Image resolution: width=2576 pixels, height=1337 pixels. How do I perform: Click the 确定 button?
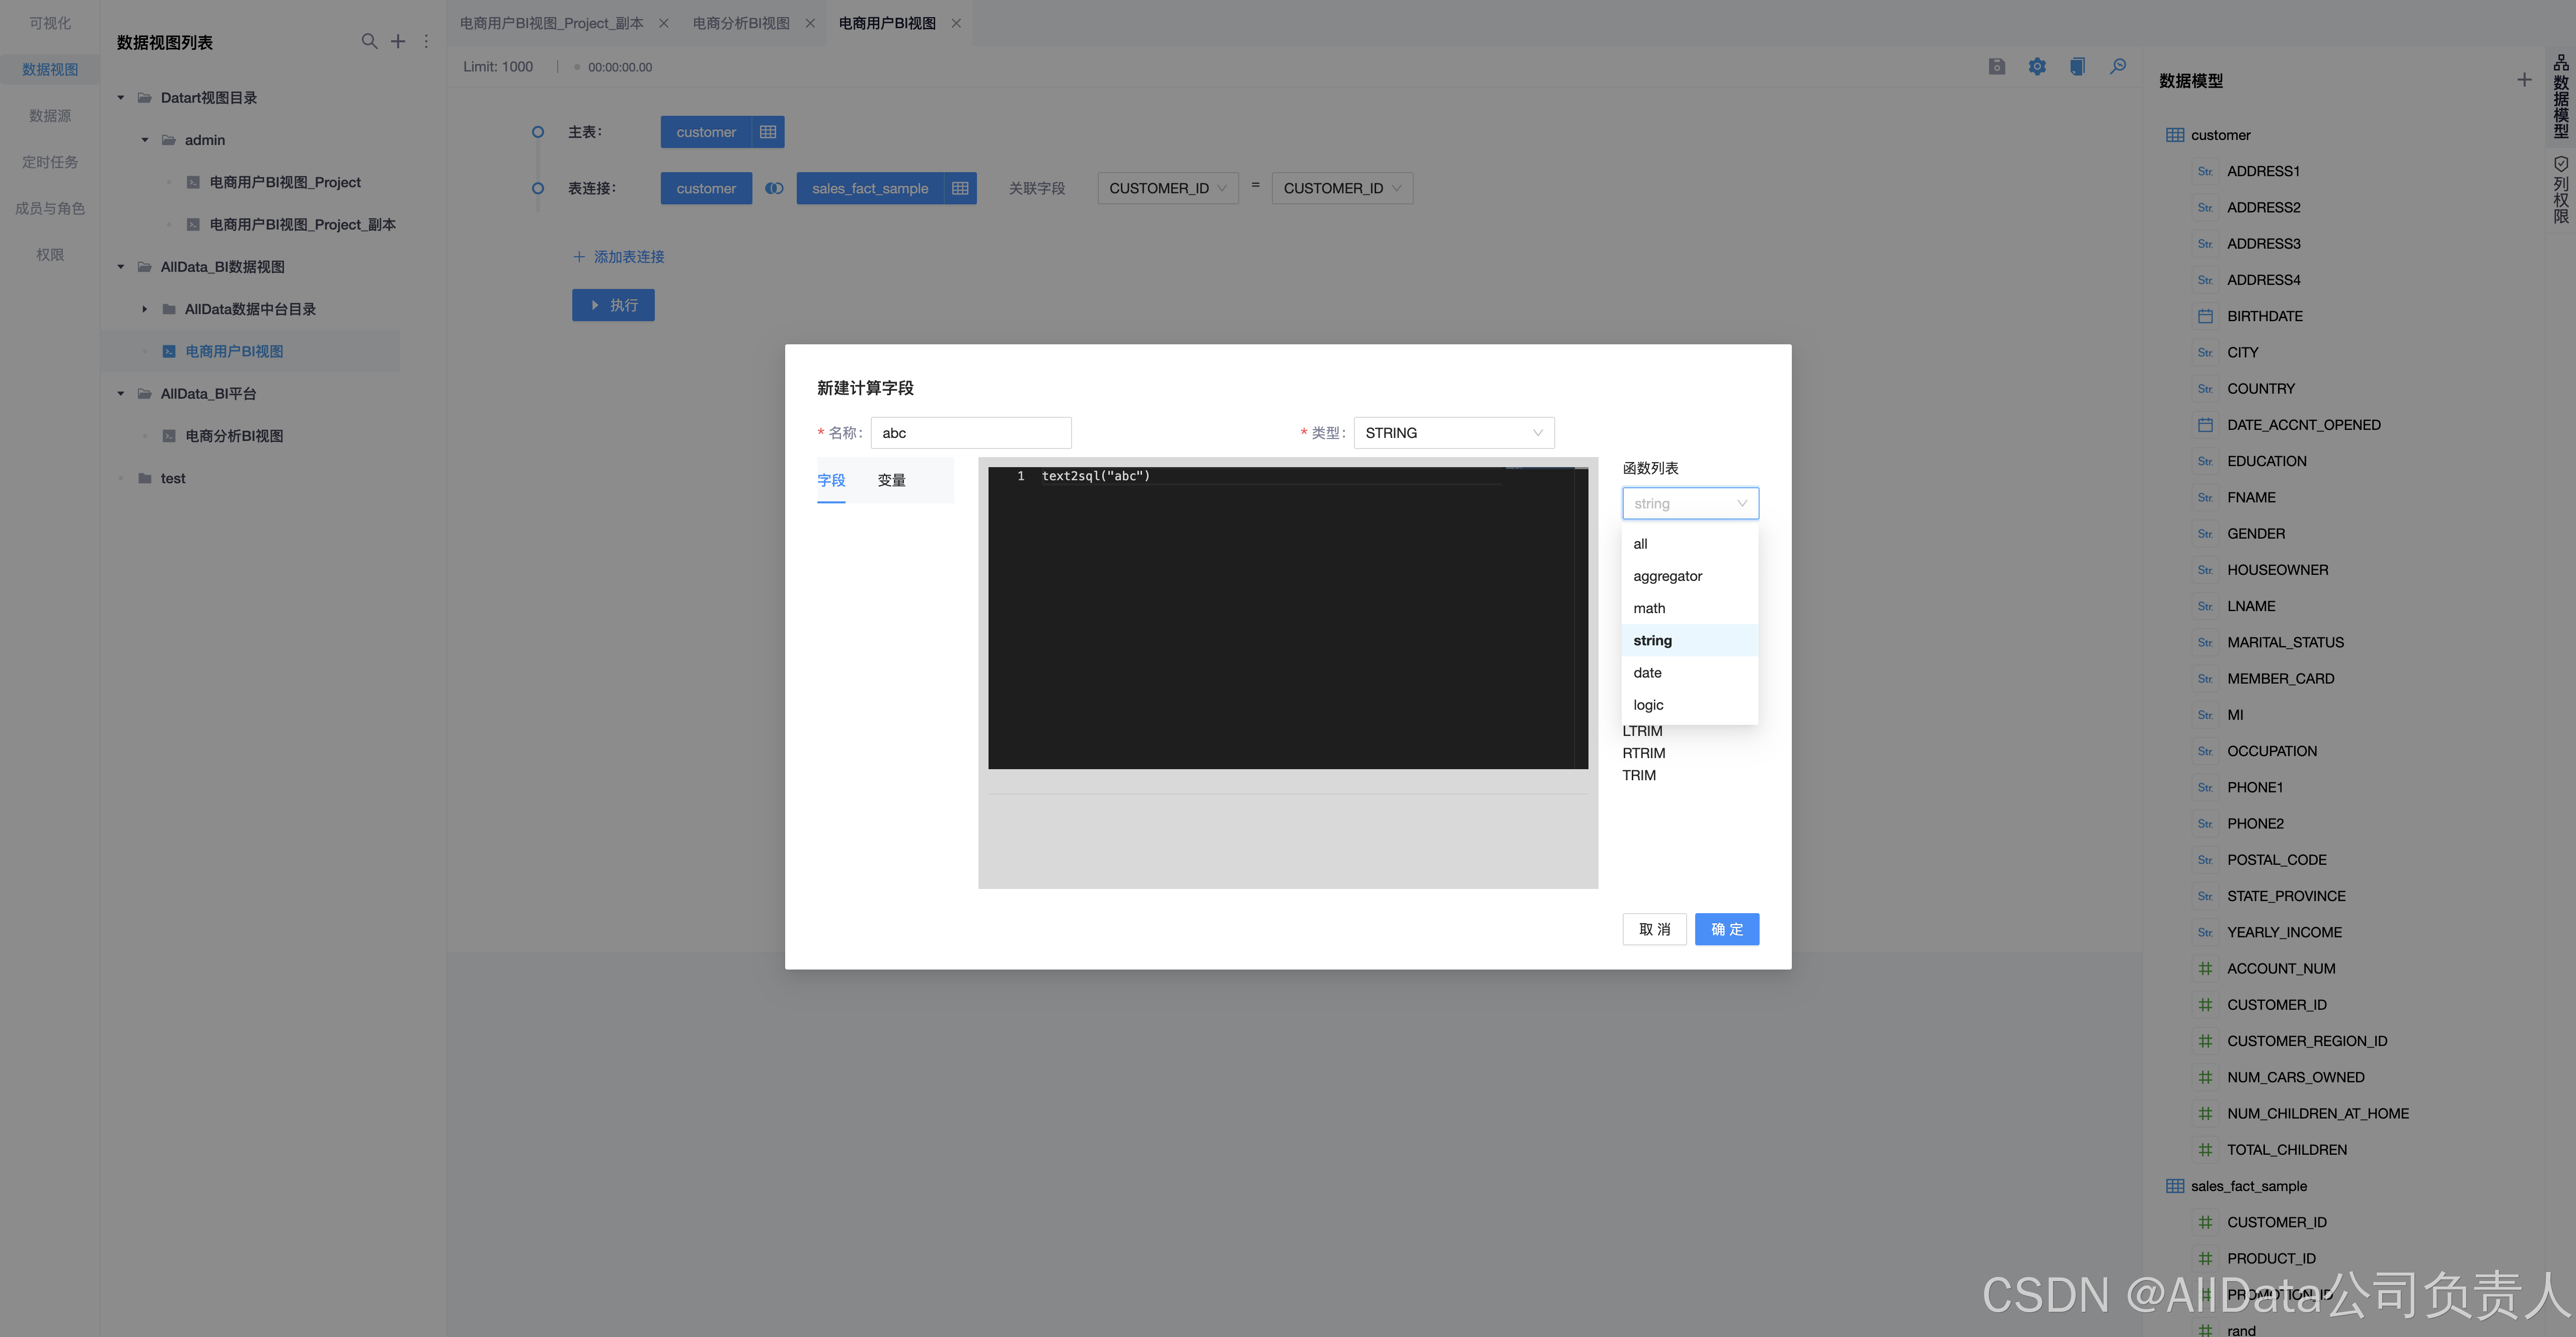pyautogui.click(x=1726, y=929)
